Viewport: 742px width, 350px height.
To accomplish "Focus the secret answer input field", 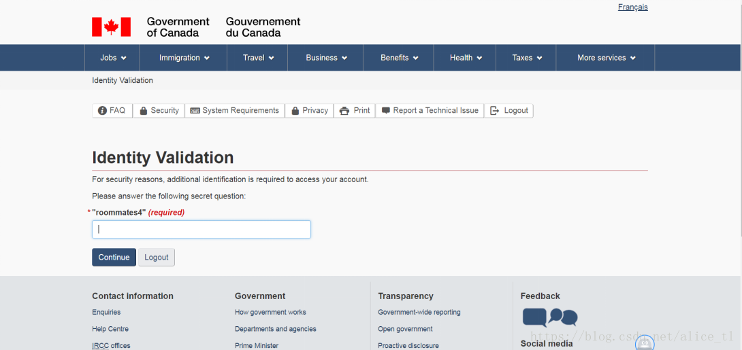I will [x=201, y=230].
